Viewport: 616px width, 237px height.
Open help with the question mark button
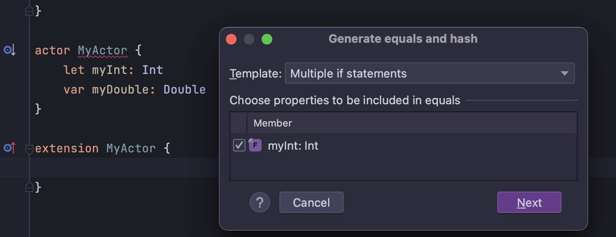(260, 203)
